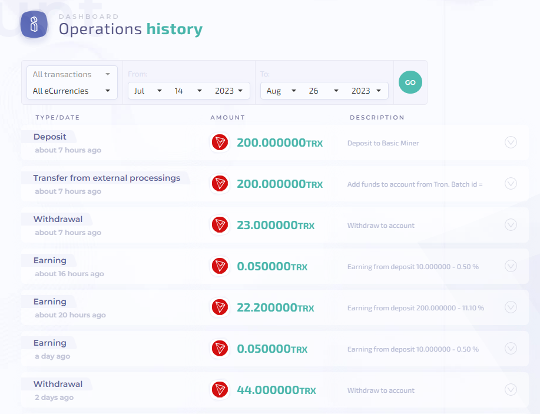This screenshot has height=414, width=540.
Task: Click the dashboard logo icon
Action: tap(34, 25)
